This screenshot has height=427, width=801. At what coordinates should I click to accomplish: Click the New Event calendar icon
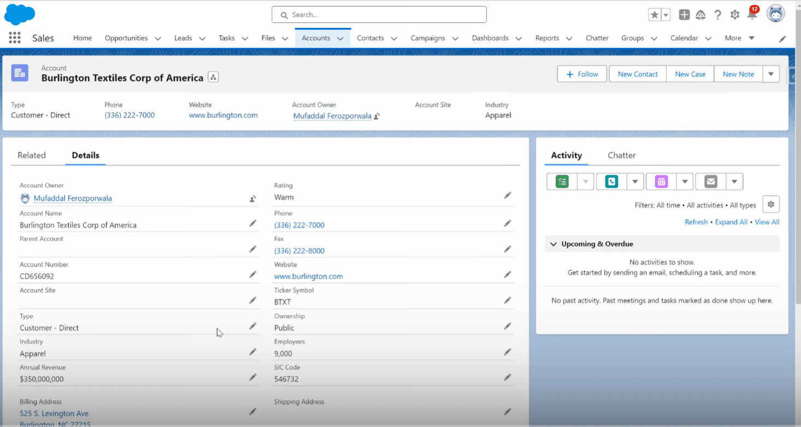661,182
